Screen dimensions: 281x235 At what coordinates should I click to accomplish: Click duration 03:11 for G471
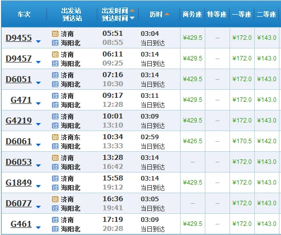(150, 96)
